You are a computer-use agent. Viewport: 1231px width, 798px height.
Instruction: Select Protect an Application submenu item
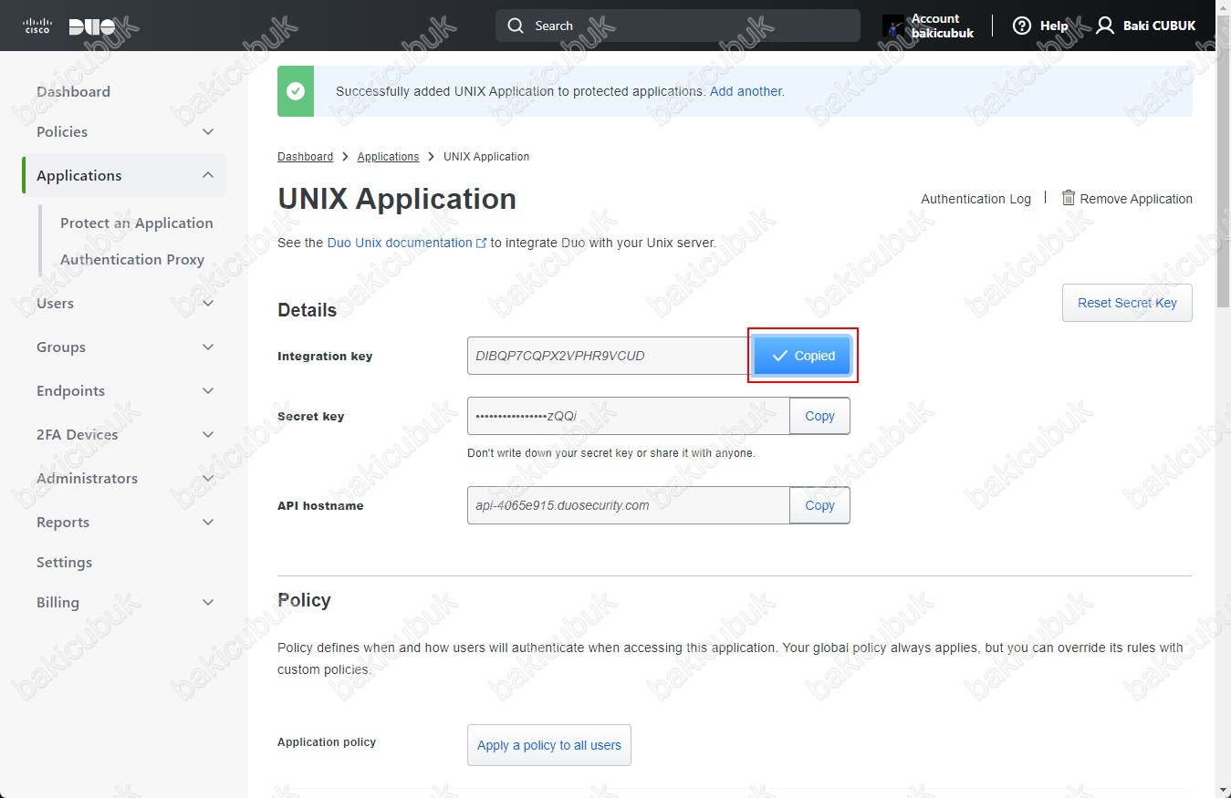(137, 223)
